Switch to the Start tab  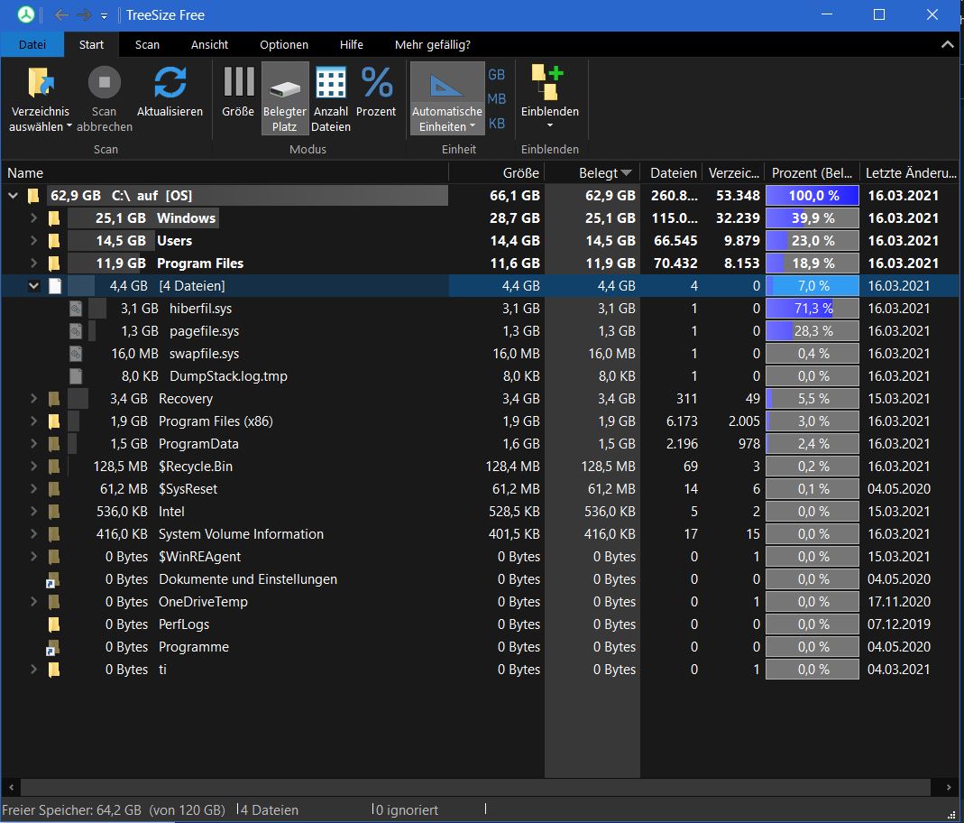91,44
